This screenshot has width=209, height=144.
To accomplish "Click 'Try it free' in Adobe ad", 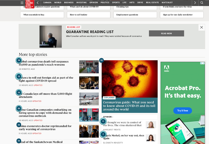I will 183,111.
